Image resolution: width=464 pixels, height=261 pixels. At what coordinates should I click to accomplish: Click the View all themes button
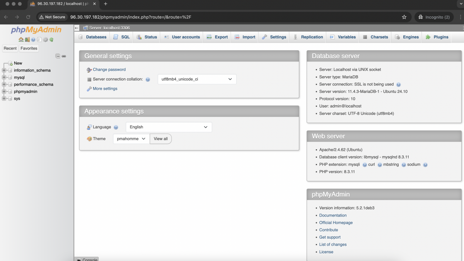(160, 139)
